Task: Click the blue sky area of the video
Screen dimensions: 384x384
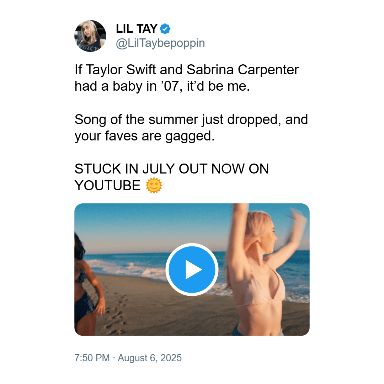Action: point(152,225)
